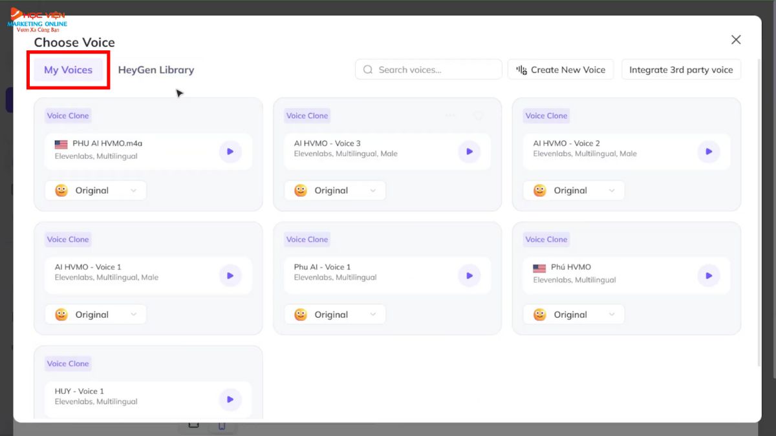Click the search magnifier icon

(368, 70)
